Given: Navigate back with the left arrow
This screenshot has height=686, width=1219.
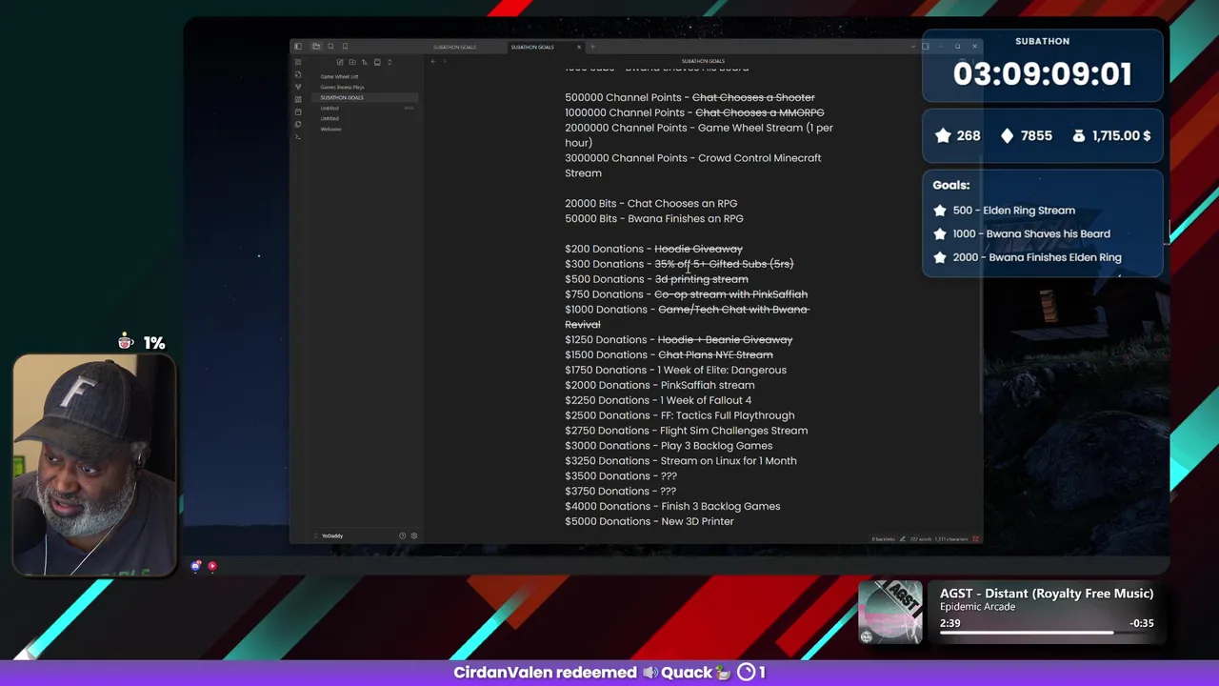Looking at the screenshot, I should [x=433, y=61].
